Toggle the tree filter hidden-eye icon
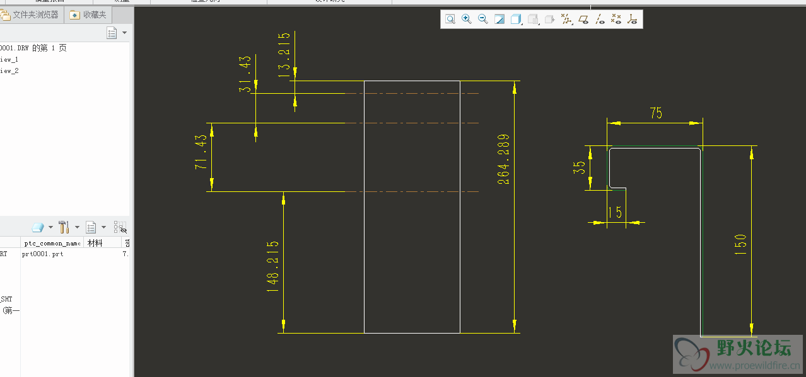This screenshot has width=806, height=377. pos(120,227)
